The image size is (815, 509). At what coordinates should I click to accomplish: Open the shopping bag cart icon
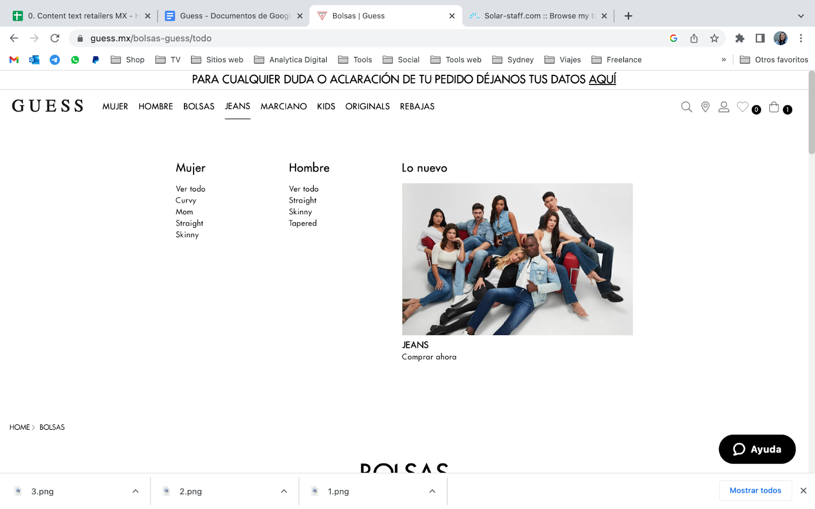(774, 107)
